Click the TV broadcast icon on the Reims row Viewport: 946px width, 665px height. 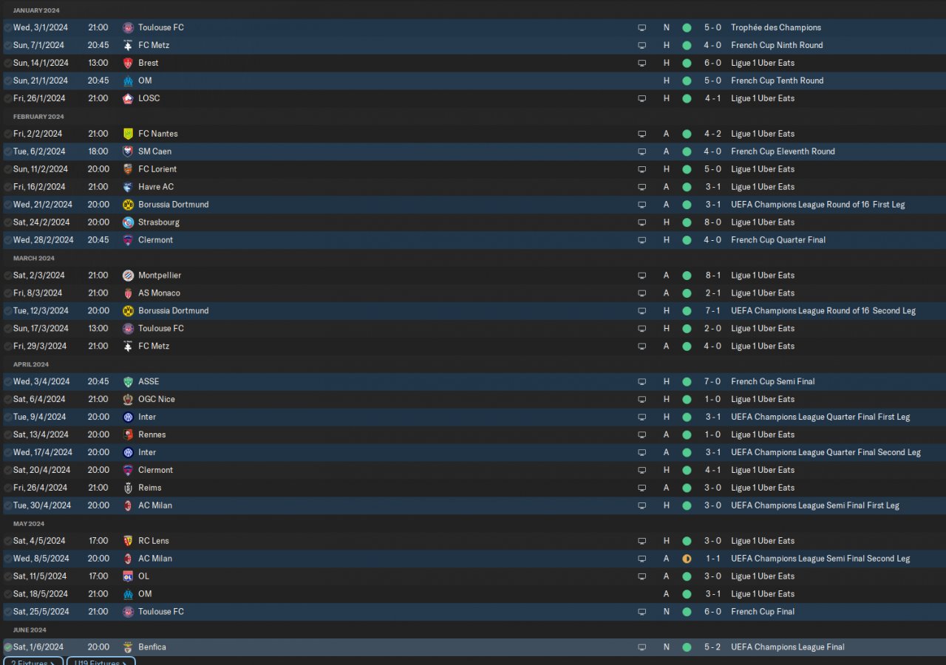coord(642,488)
